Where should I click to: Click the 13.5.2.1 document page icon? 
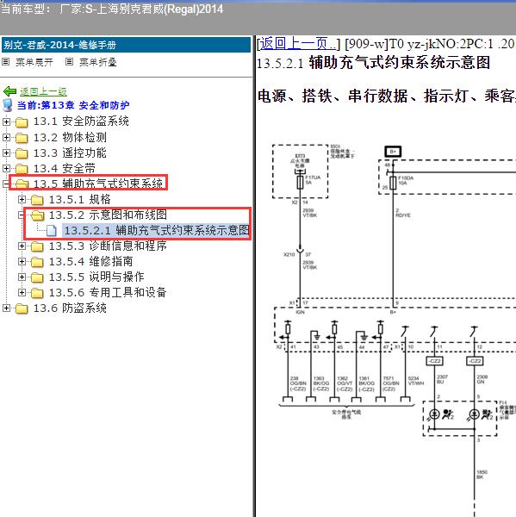(x=51, y=230)
